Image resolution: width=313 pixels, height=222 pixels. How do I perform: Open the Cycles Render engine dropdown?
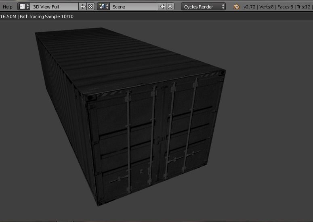(x=204, y=6)
